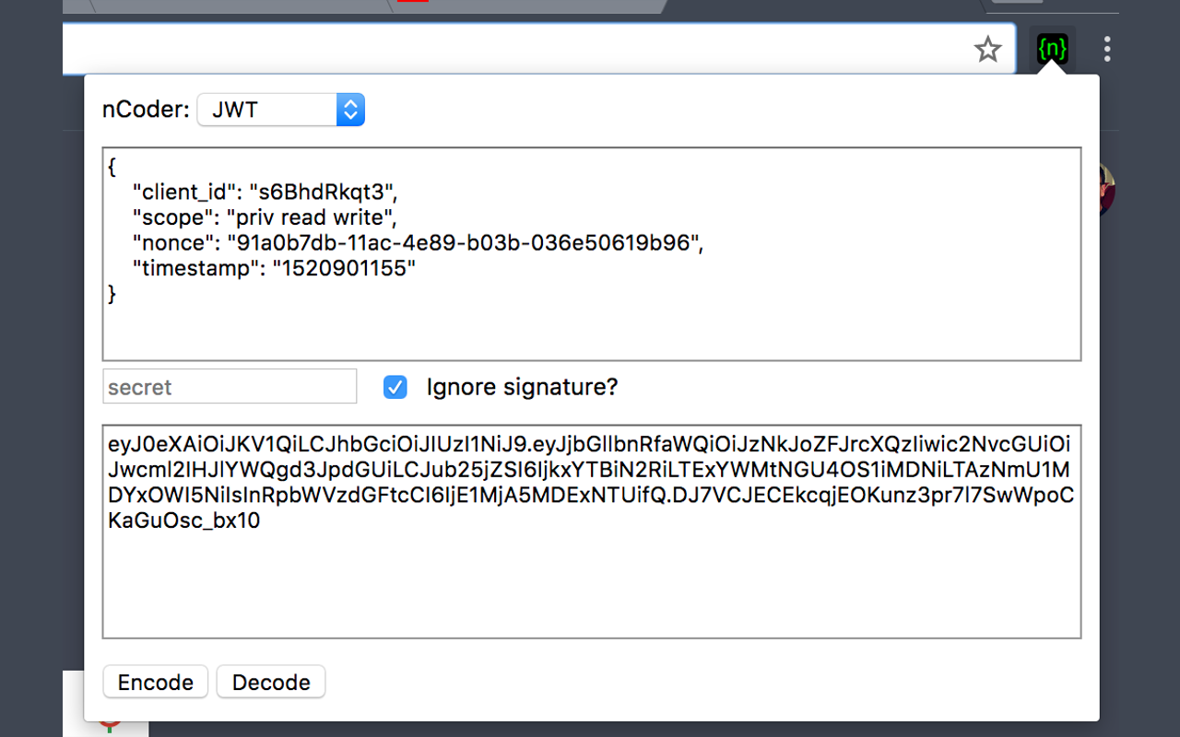Bookmark this page with the star icon

(x=987, y=49)
